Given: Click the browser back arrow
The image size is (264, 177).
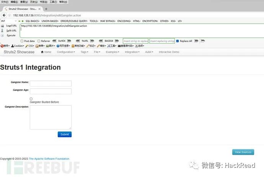Looking at the screenshot, I should click(4, 15).
